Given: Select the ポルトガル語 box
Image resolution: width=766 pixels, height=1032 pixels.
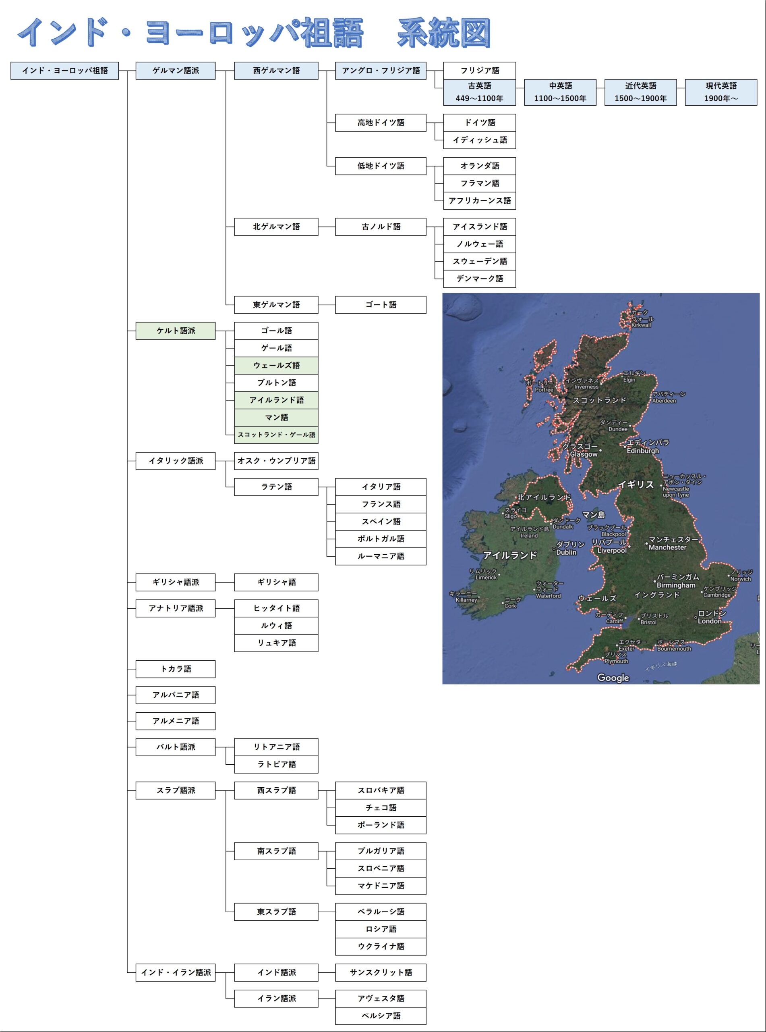Looking at the screenshot, I should (381, 539).
